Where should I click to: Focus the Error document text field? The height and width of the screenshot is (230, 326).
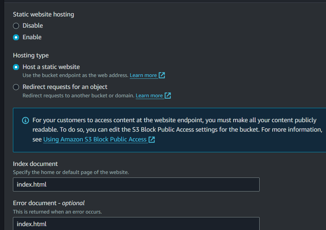click(136, 224)
